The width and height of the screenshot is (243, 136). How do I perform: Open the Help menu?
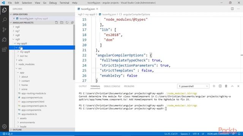pos(75,3)
